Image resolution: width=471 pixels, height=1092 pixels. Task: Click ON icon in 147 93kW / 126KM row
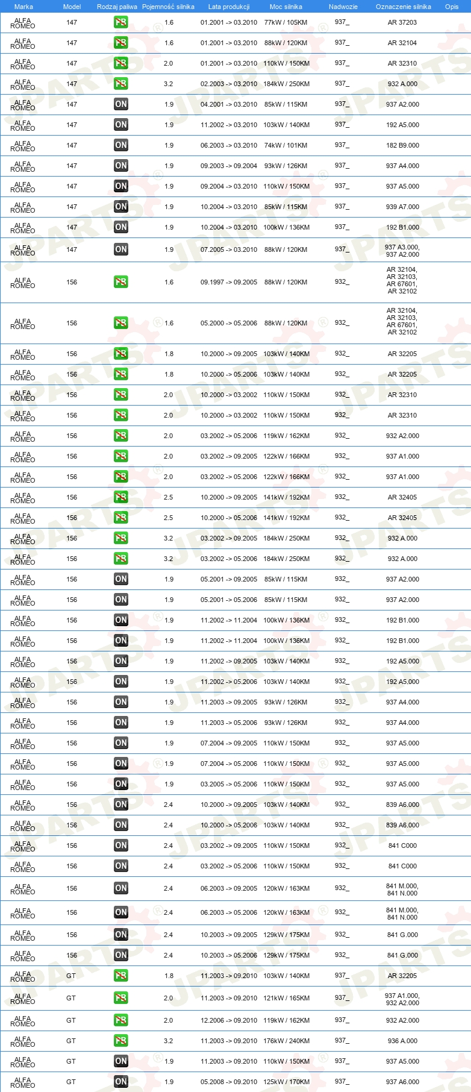pyautogui.click(x=121, y=166)
